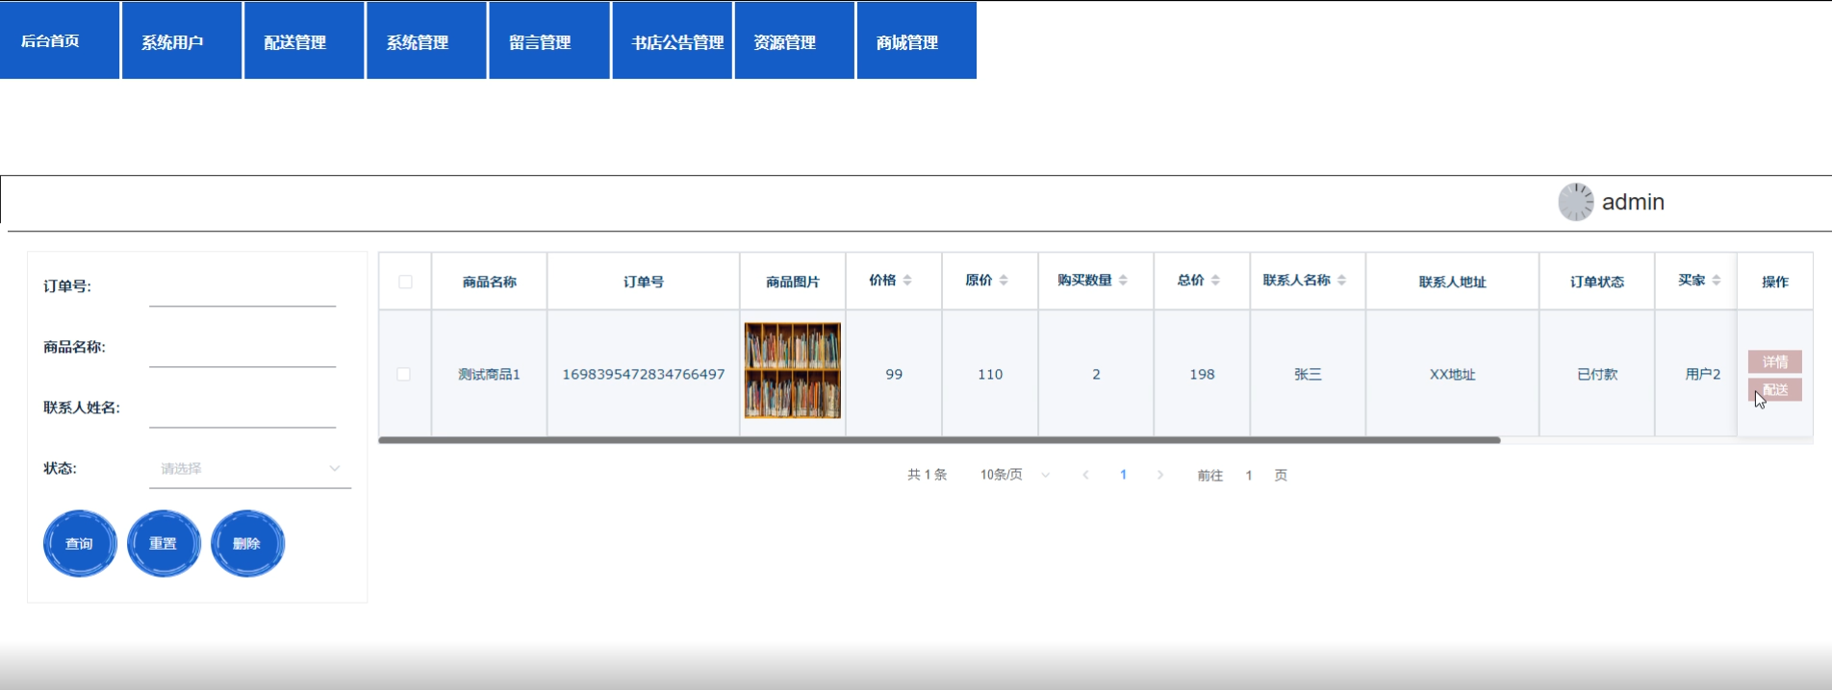Sort by 联系人名称 column arrows

pos(1341,281)
